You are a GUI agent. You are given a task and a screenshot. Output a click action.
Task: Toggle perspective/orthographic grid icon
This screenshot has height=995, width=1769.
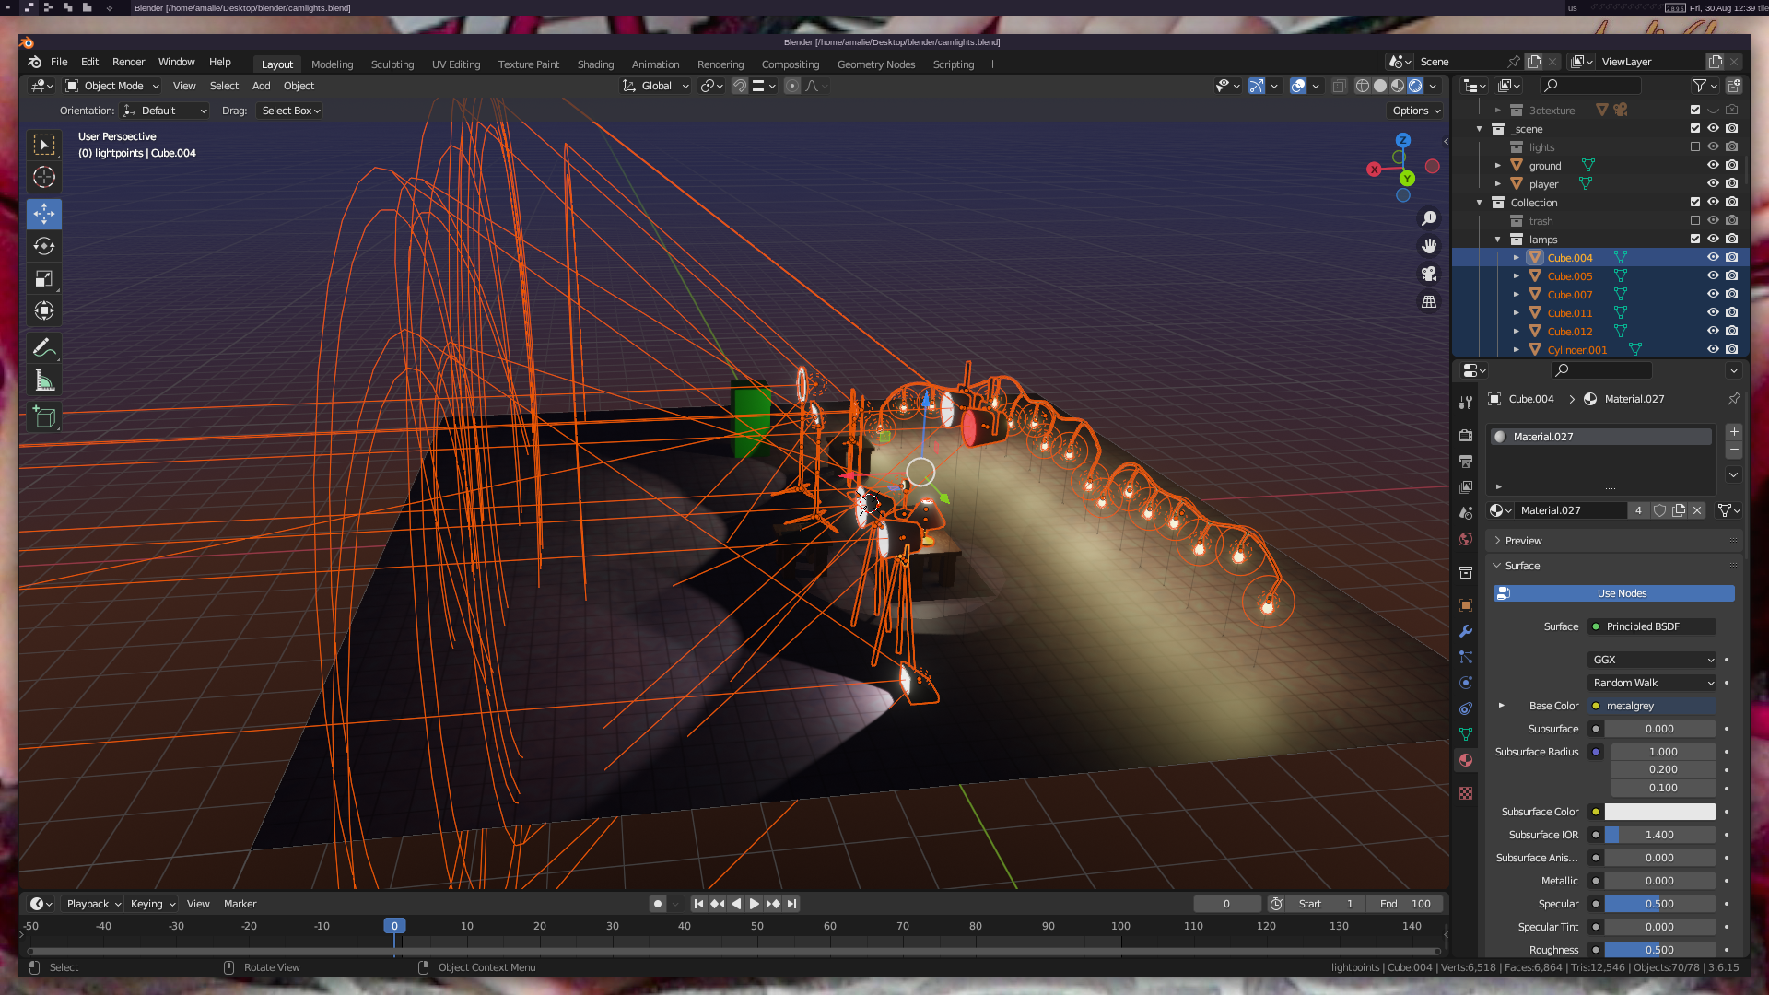1429,302
